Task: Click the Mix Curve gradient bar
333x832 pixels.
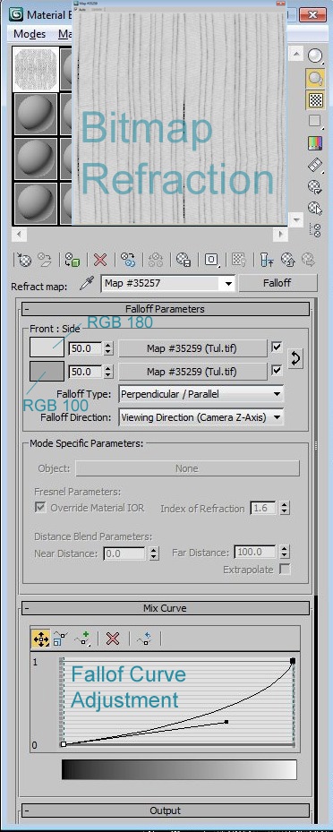Action: click(179, 769)
